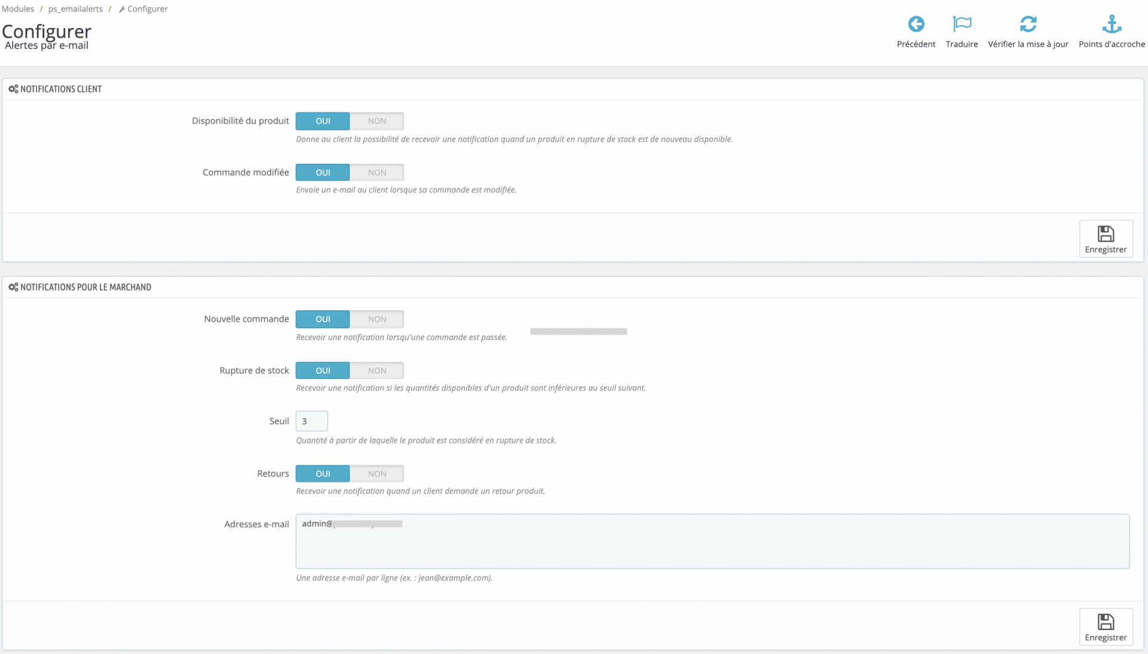Viewport: 1148px width, 654px height.
Task: Click the 'Rupture de stock' label
Action: click(254, 371)
